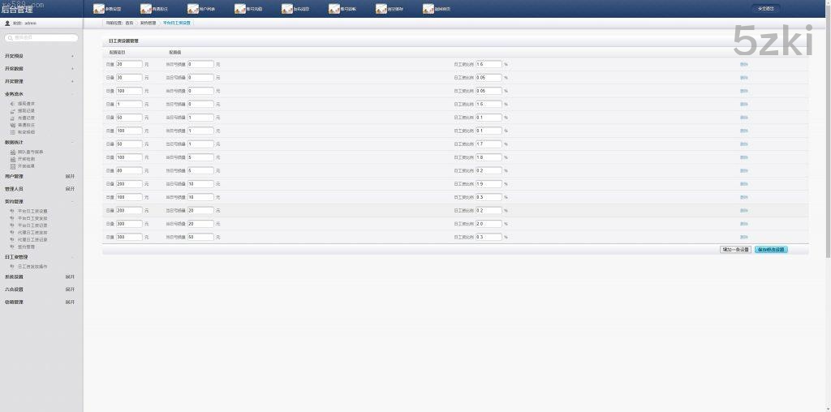Go to 首页 in the breadcrumb
This screenshot has width=831, height=412.
(129, 24)
